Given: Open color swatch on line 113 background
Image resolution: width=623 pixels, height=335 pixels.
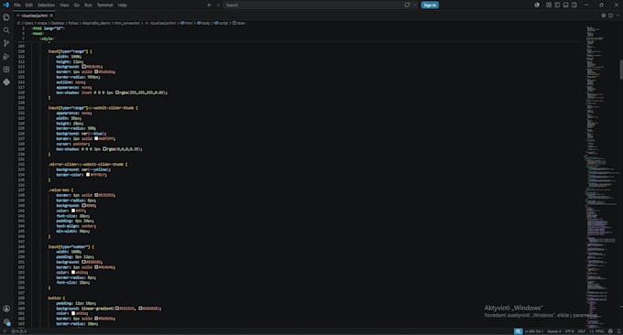Looking at the screenshot, I should 84,67.
